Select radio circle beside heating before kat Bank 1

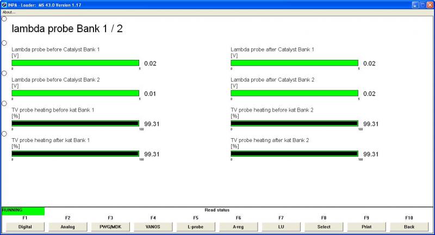coord(4,103)
